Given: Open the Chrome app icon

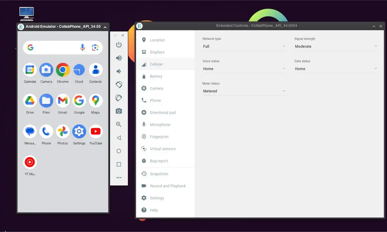Looking at the screenshot, I should (63, 70).
